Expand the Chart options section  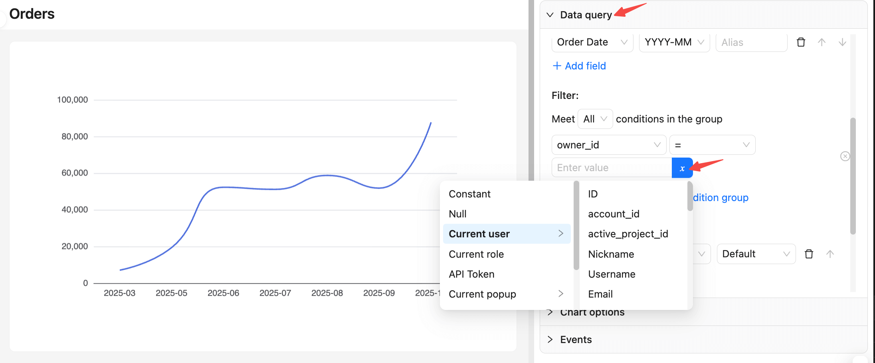tap(550, 312)
